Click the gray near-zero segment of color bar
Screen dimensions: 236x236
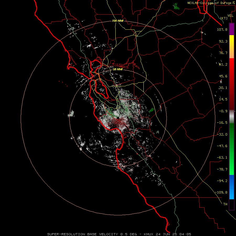232,116
